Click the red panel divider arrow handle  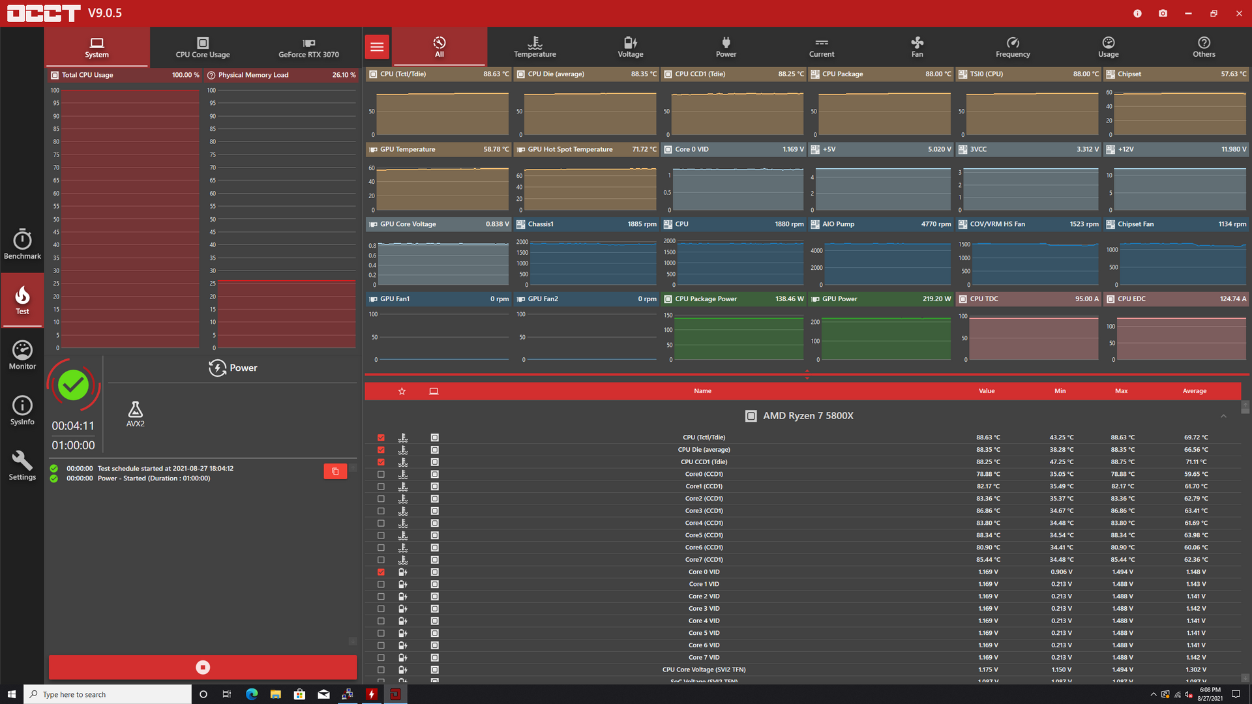pos(807,375)
